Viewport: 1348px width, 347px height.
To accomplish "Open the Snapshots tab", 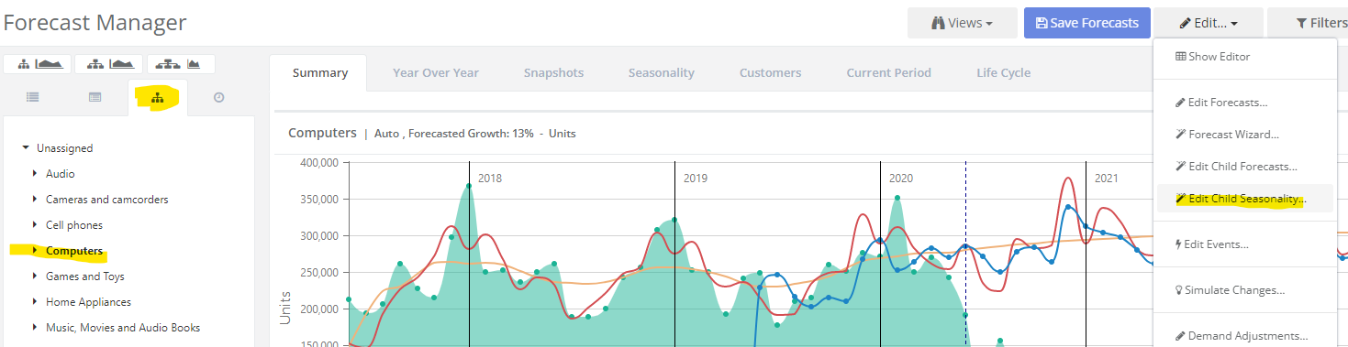I will [x=553, y=72].
